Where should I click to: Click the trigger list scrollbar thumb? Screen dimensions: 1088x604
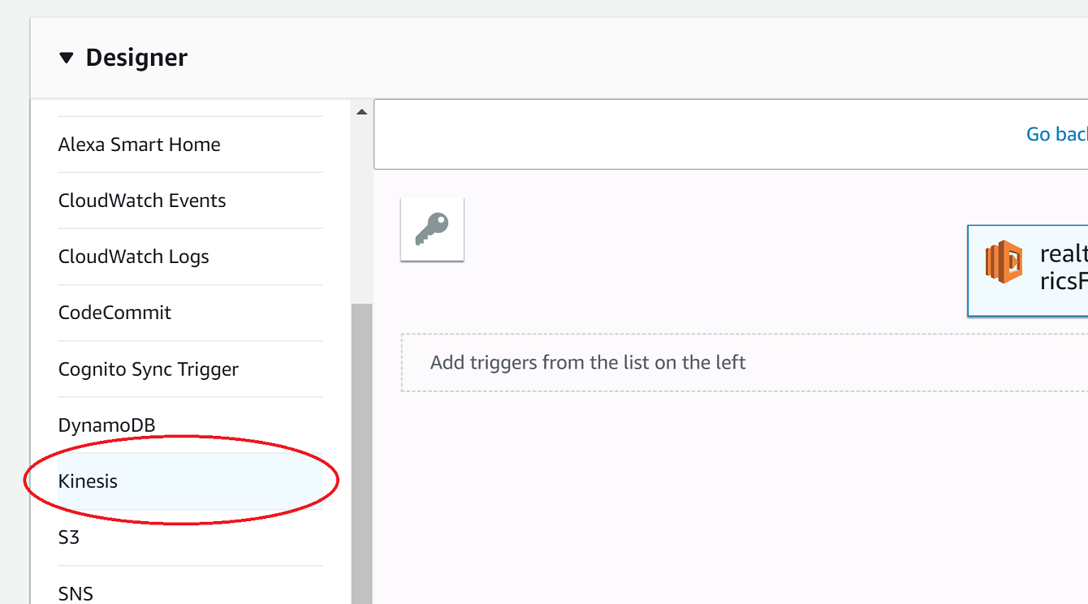pos(362,454)
